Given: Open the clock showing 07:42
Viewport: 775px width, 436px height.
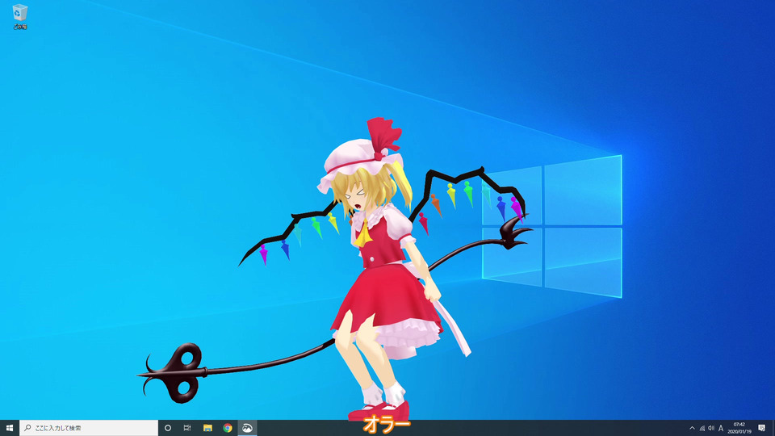Looking at the screenshot, I should pyautogui.click(x=739, y=428).
